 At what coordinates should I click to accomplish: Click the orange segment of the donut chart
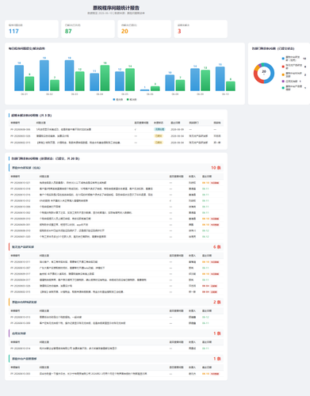257,68
